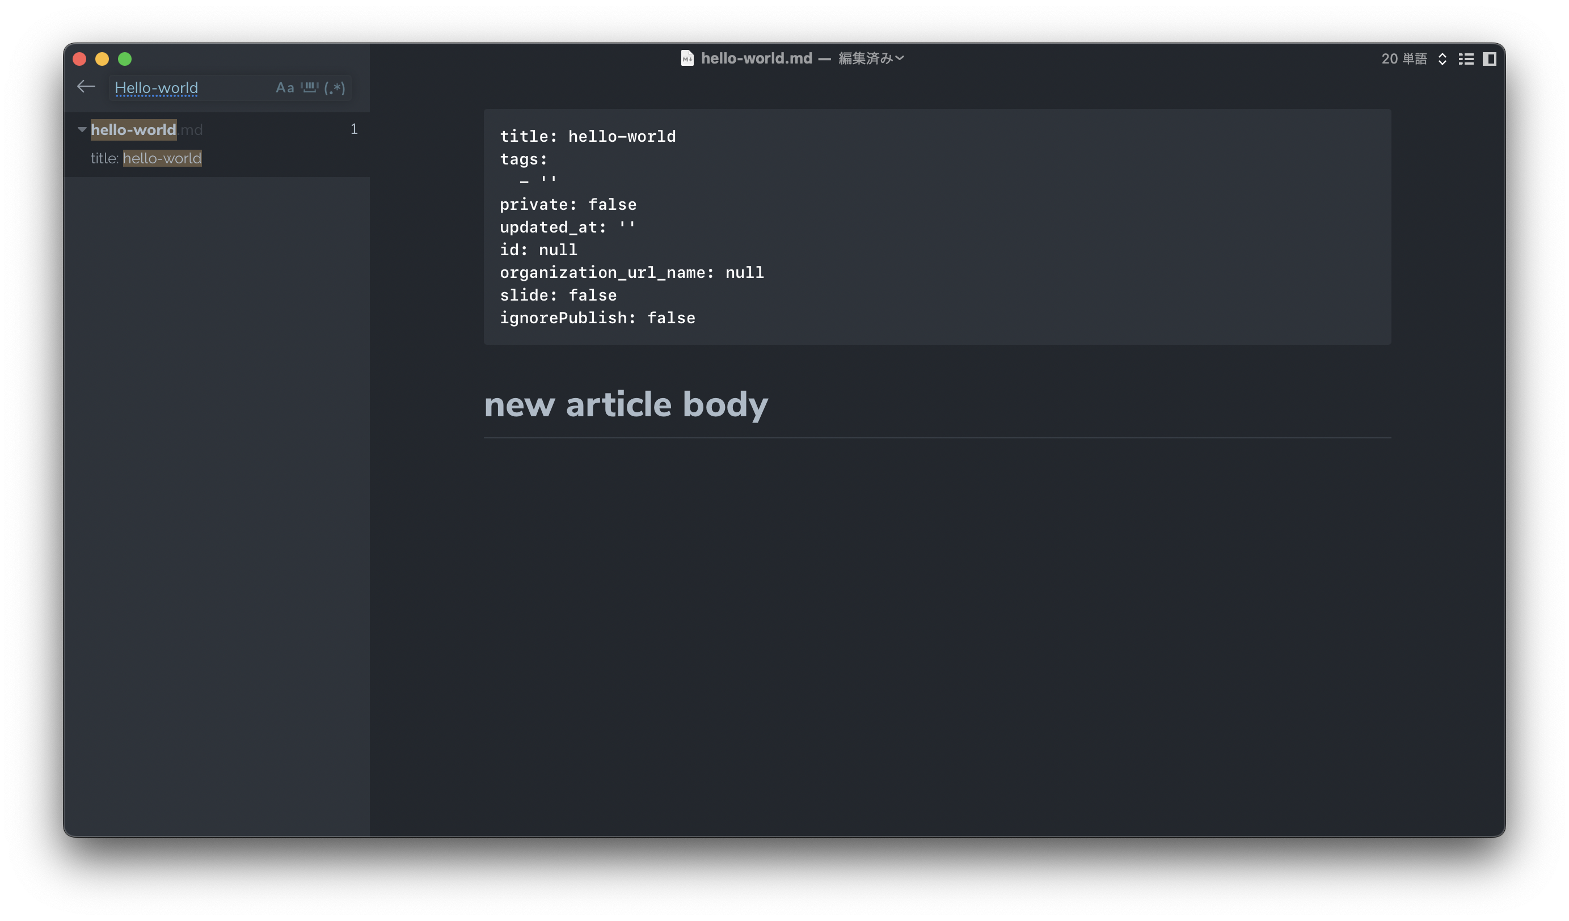Click the hello-world.md window title
The height and width of the screenshot is (921, 1569).
756,58
